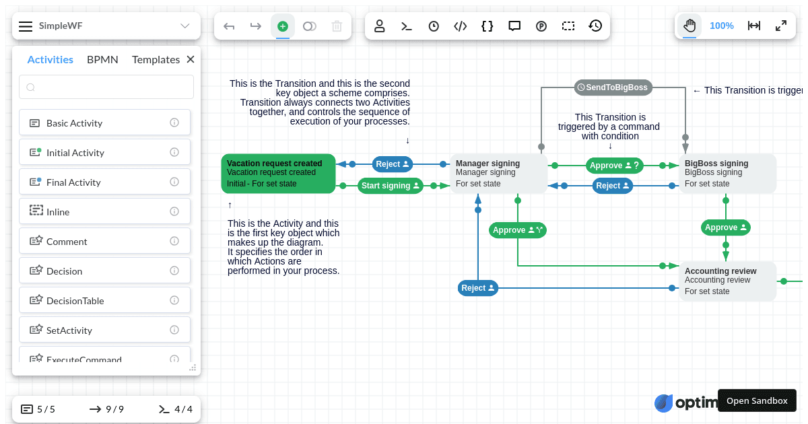Image resolution: width=808 pixels, height=424 pixels.
Task: Show info for Inline
Action: (x=174, y=211)
